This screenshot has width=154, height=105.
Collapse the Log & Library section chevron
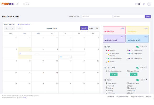(x=146, y=68)
